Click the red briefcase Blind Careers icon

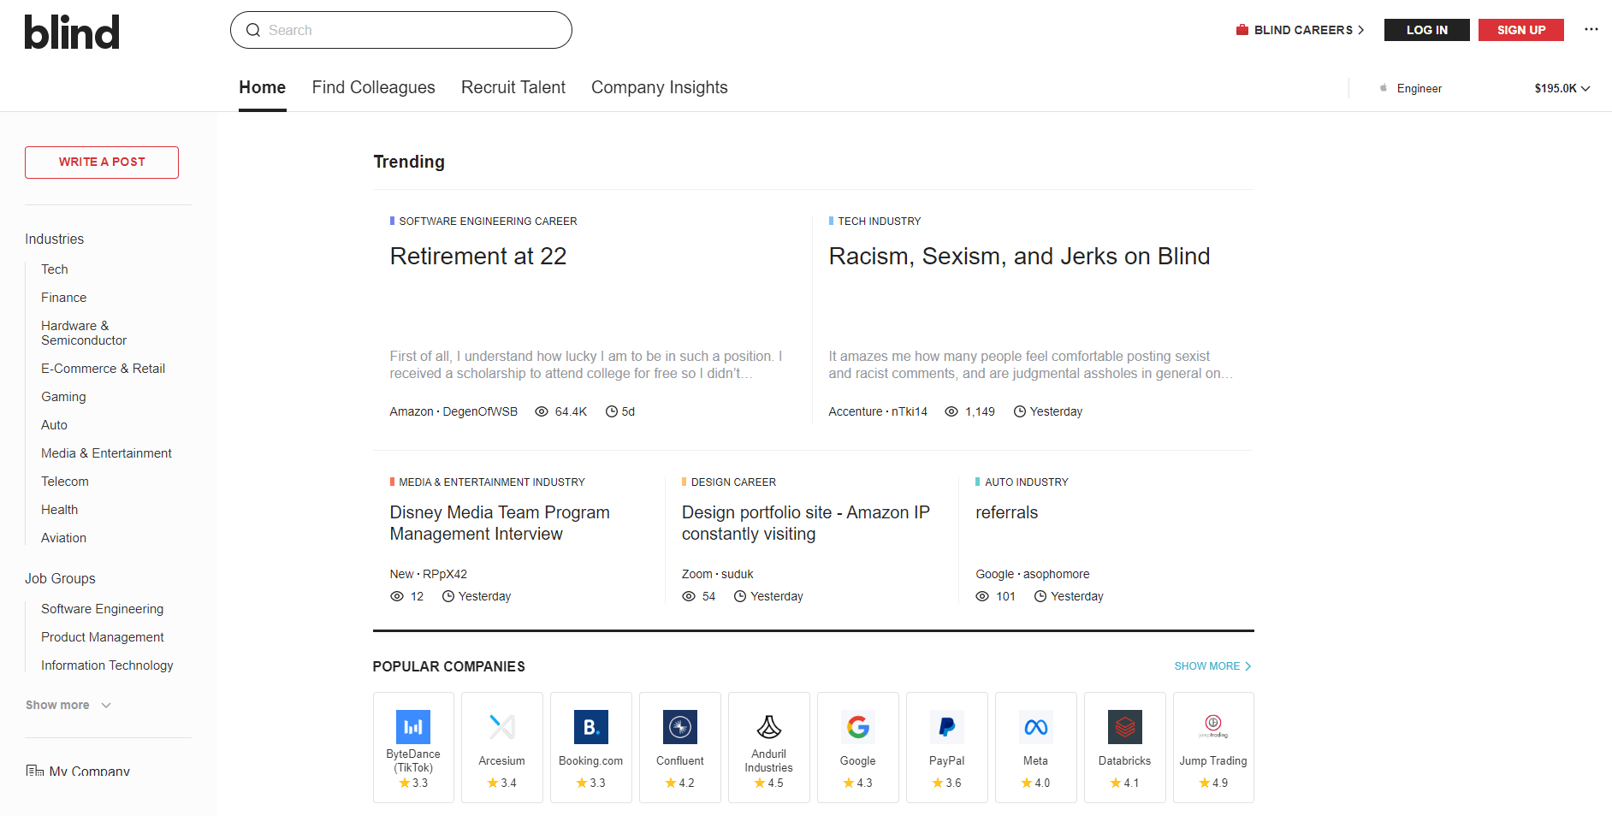click(1242, 30)
